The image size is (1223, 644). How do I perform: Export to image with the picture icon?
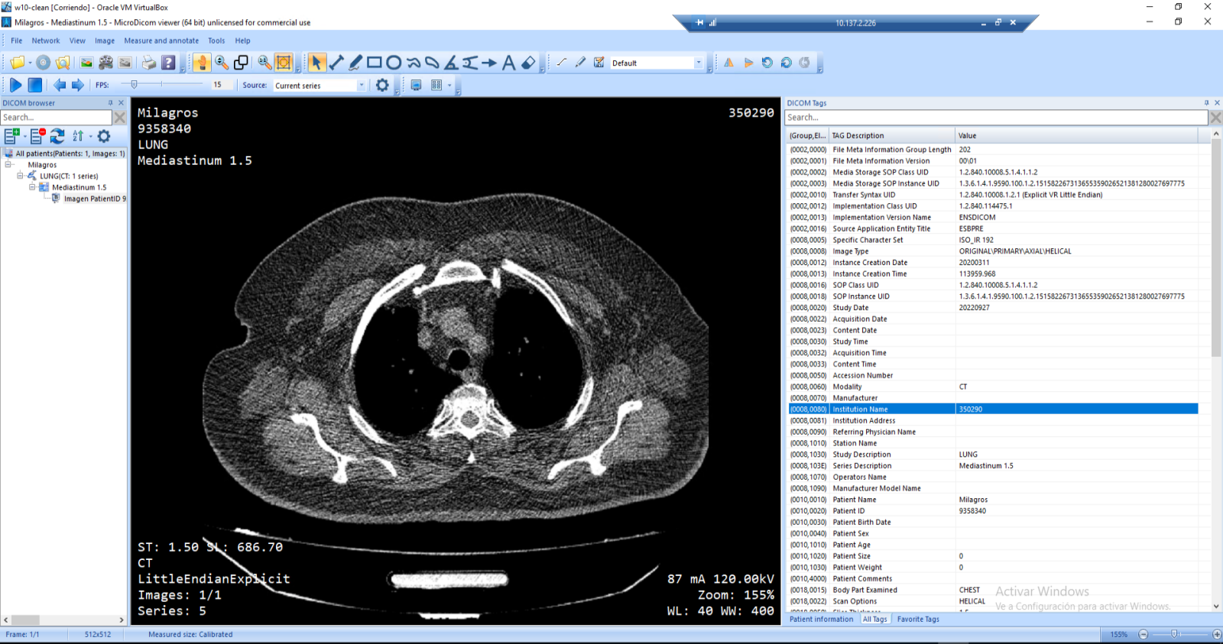point(86,63)
